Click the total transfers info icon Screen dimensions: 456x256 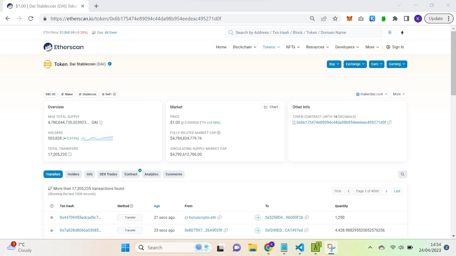(x=70, y=155)
